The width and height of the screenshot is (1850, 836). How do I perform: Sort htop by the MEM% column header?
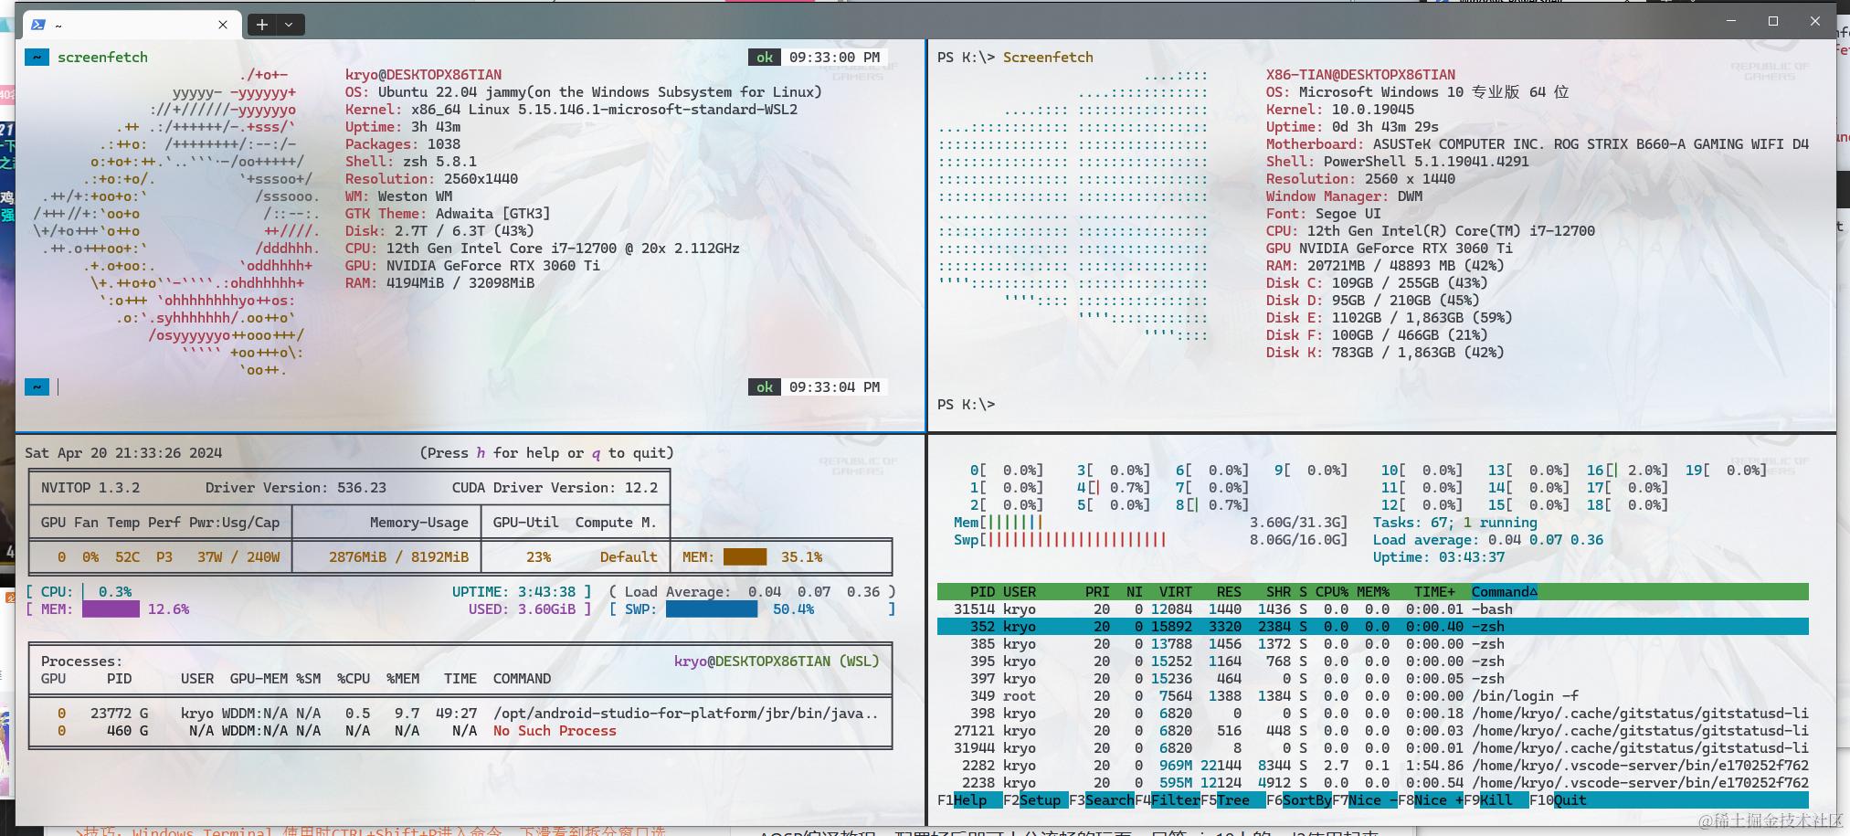1373,592
